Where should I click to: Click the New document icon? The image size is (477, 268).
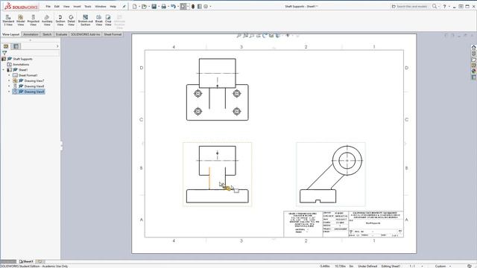point(134,6)
